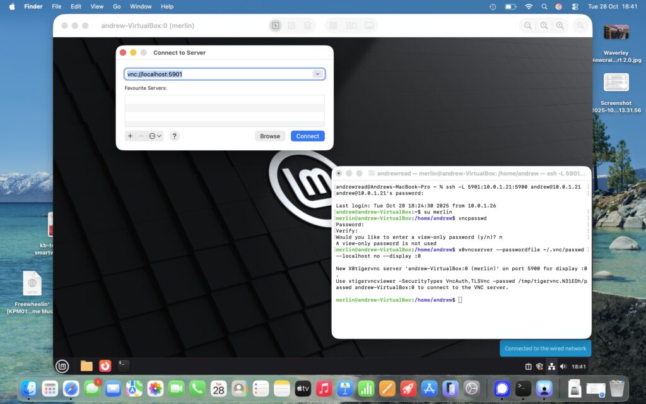Add server to favourites with plus button
The width and height of the screenshot is (646, 404).
click(x=130, y=136)
